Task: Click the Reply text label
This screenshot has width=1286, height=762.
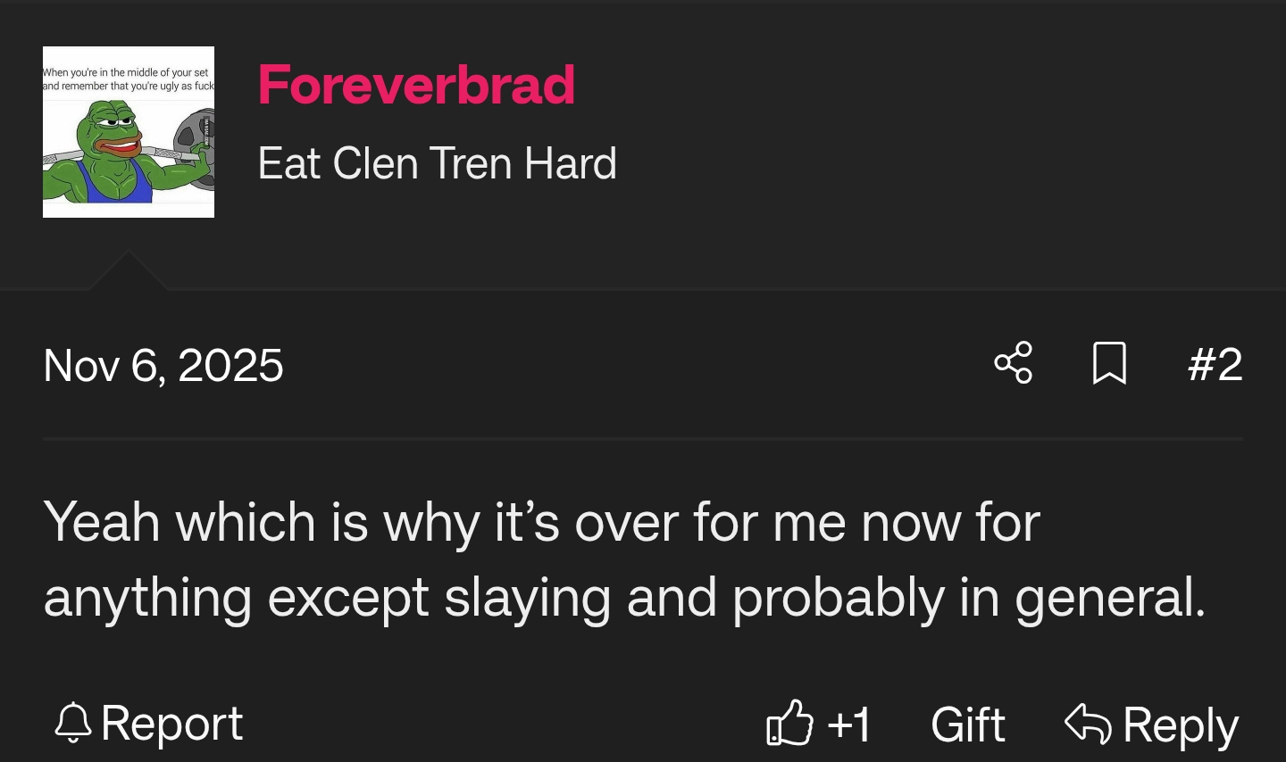Action: (1180, 725)
